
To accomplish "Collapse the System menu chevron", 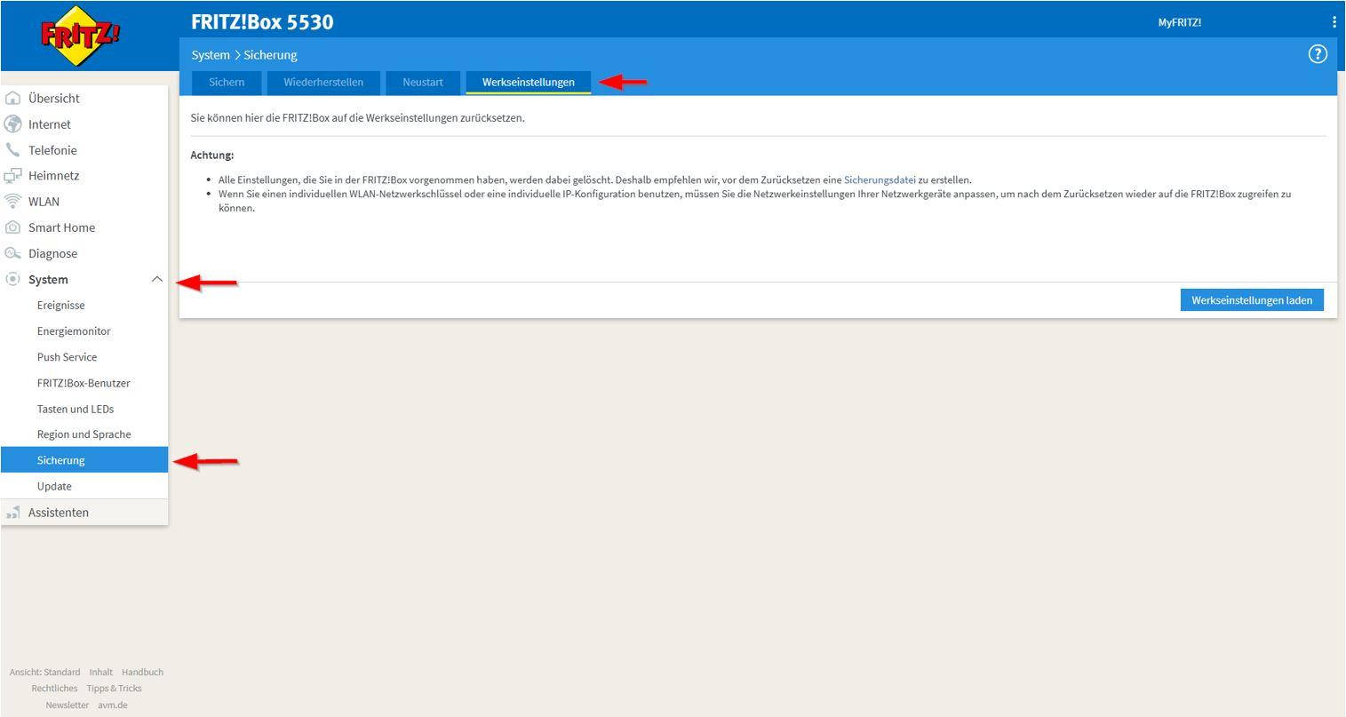I will (156, 279).
